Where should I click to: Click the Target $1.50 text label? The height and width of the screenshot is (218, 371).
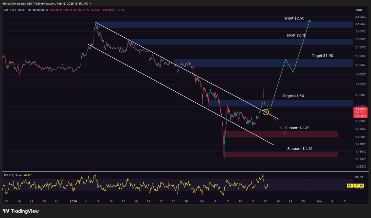click(x=293, y=96)
